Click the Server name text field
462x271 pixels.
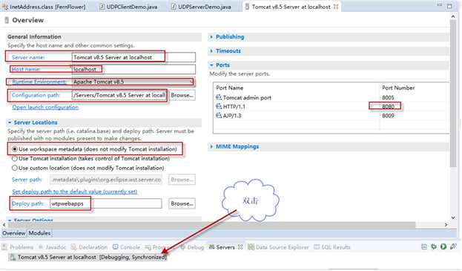(133, 57)
